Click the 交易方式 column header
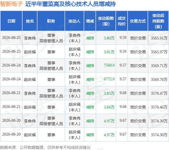 point(138,21)
